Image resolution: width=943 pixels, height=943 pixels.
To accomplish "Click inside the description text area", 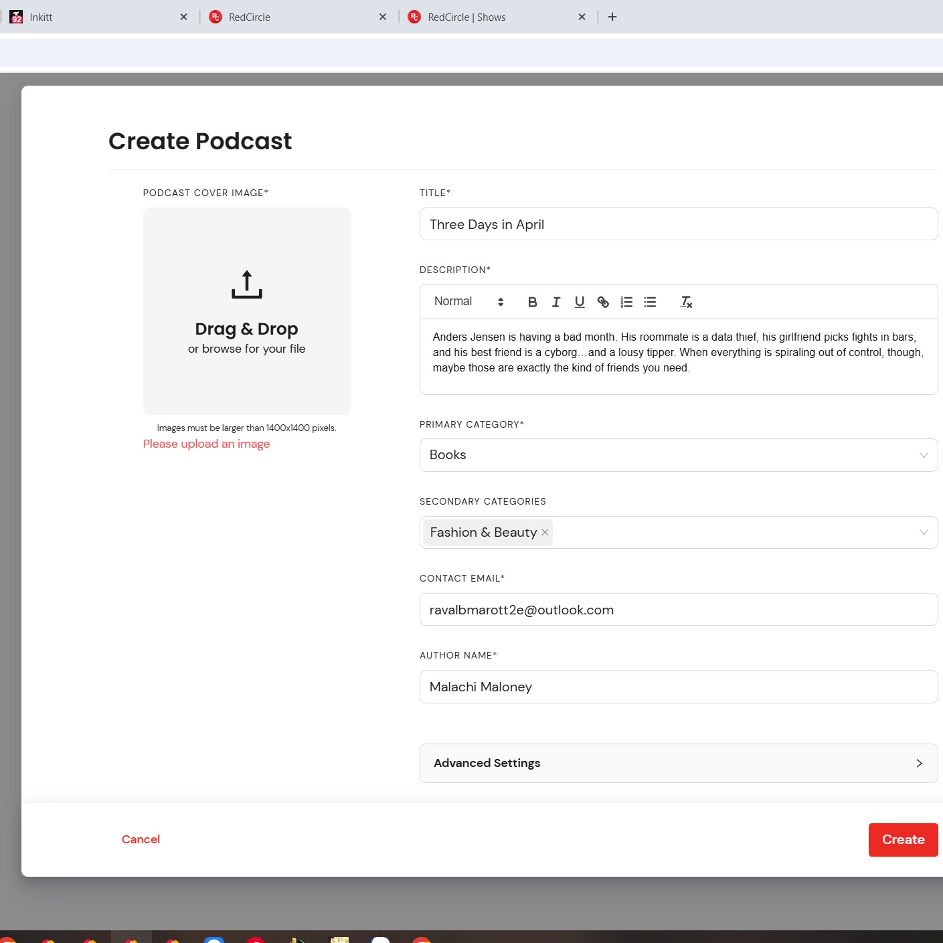I will [x=679, y=357].
